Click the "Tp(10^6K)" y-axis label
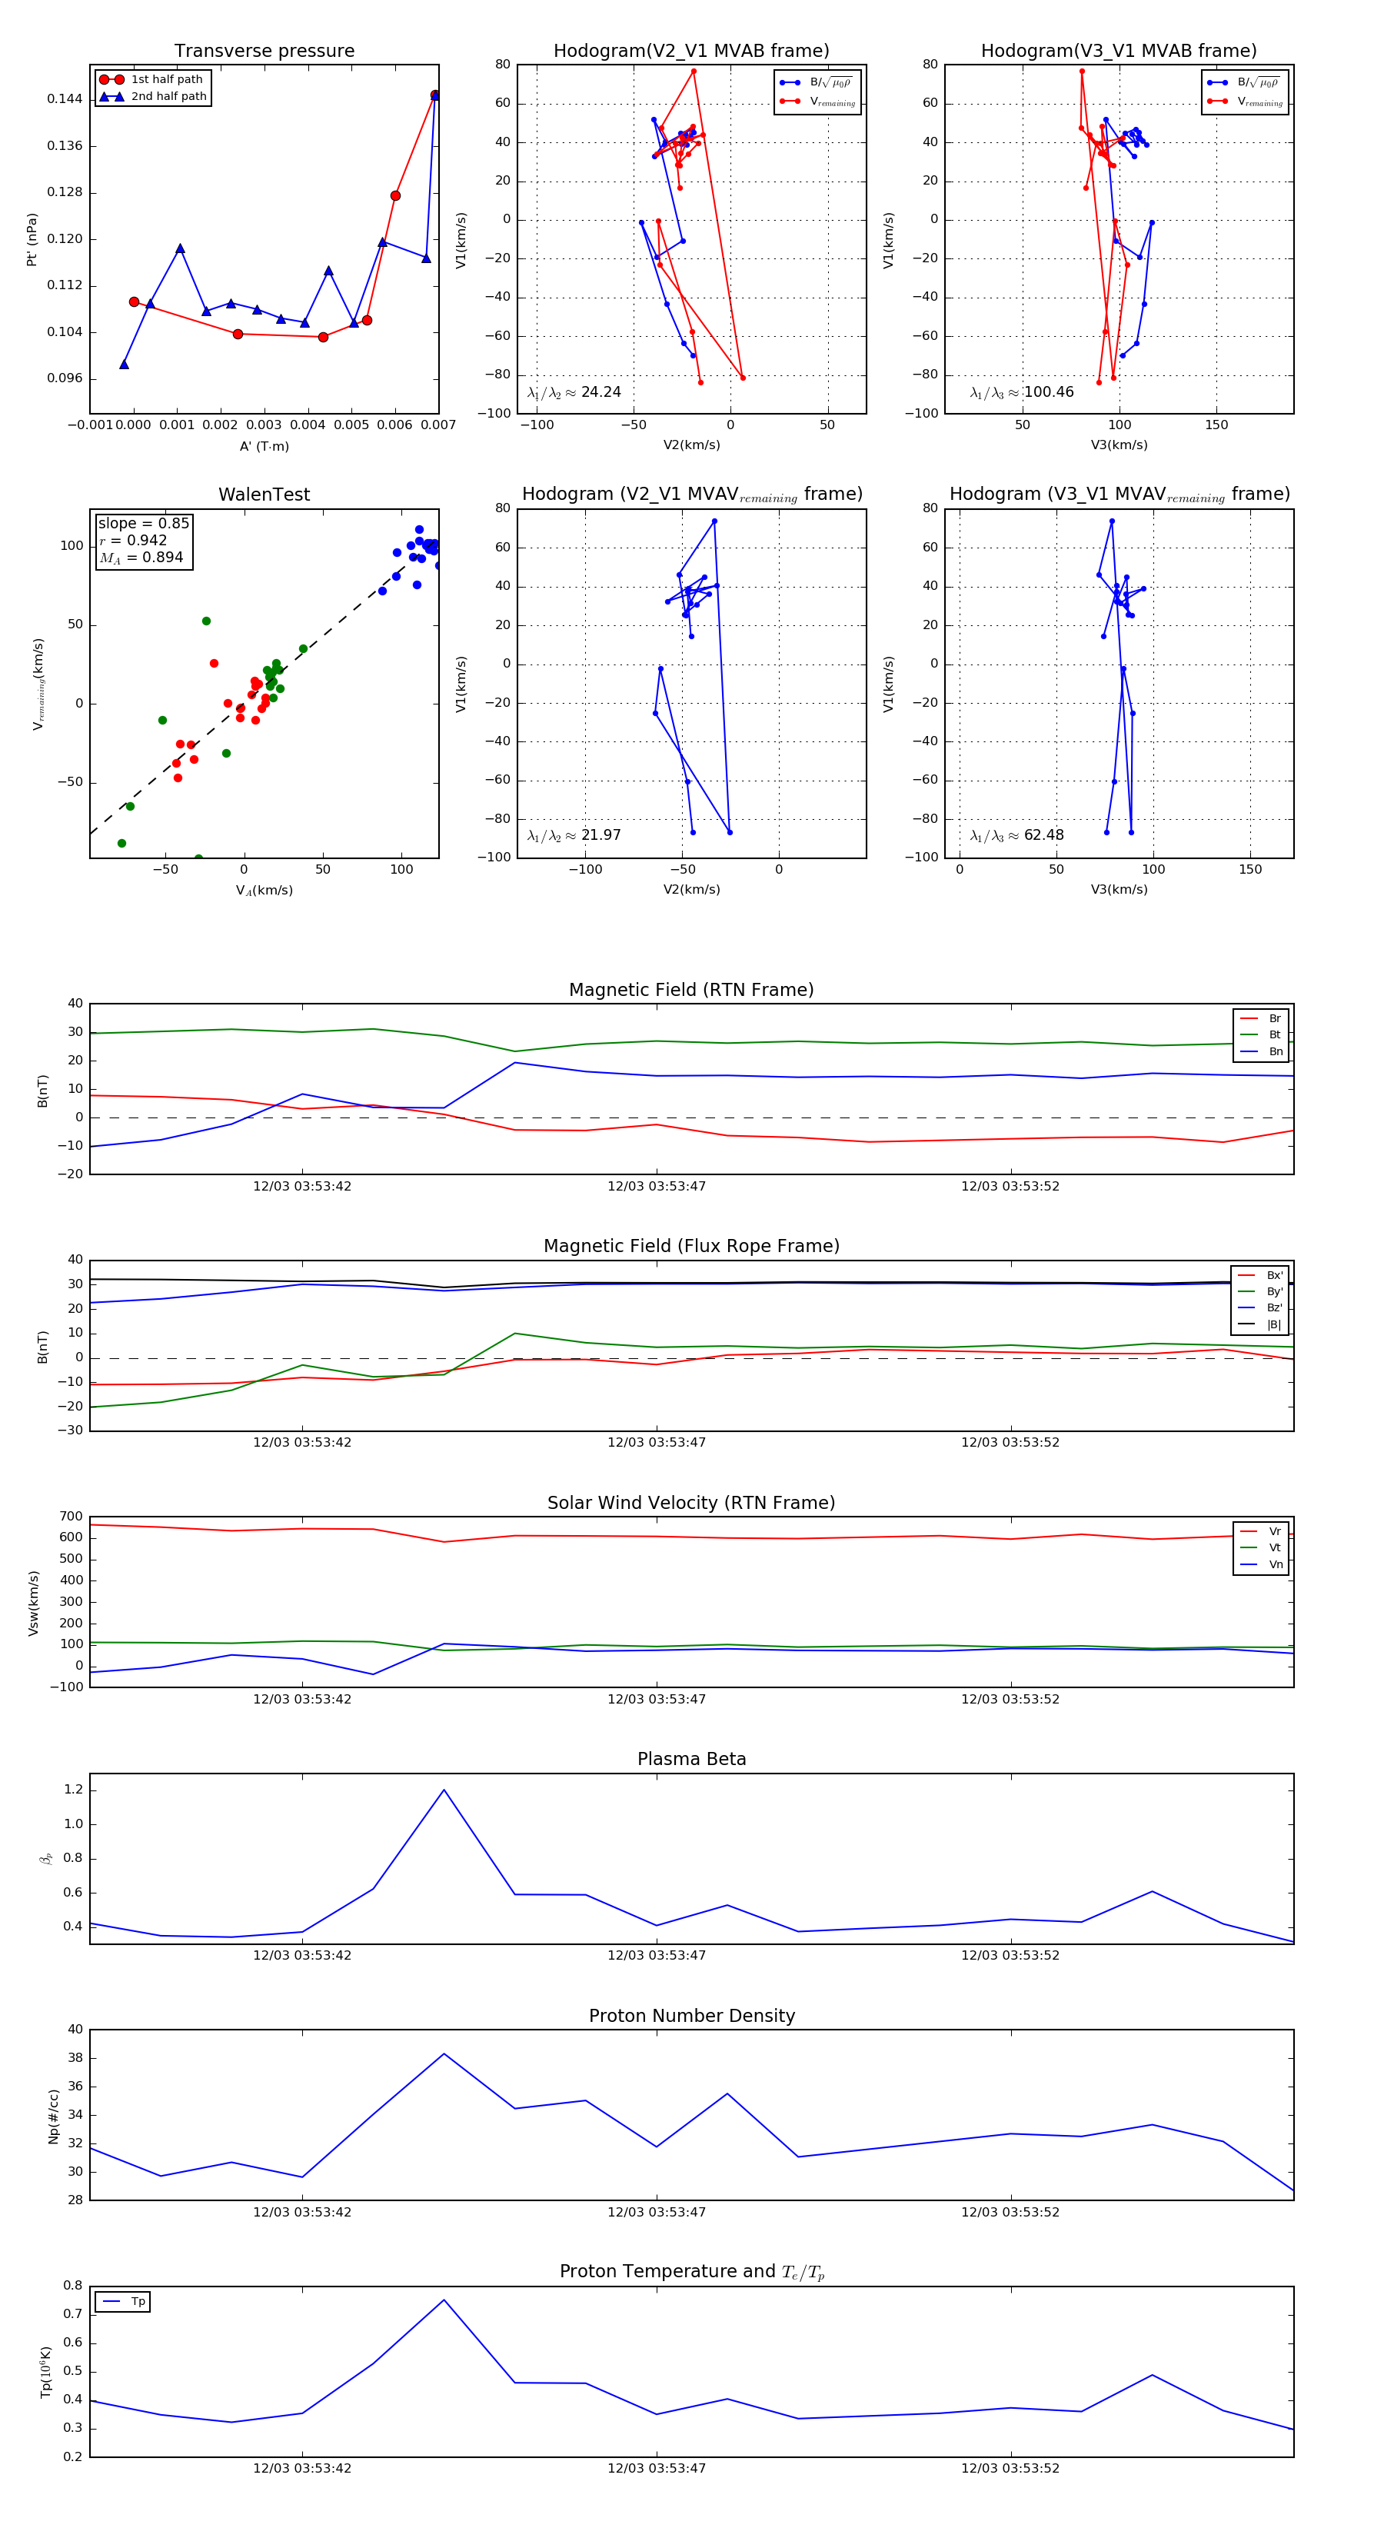This screenshot has width=1384, height=2538. (x=45, y=2372)
